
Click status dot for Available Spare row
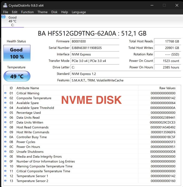pyautogui.click(x=5, y=103)
